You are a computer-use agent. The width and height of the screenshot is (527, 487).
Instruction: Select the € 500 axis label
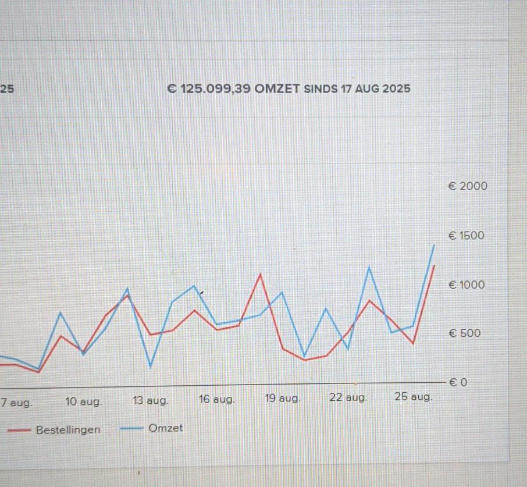coord(465,333)
